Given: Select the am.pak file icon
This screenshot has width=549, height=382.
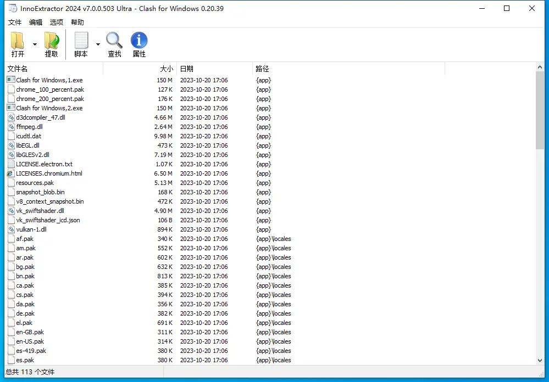Looking at the screenshot, I should pos(11,248).
